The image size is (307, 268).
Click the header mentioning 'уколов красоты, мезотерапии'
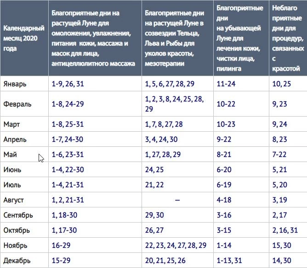tap(176, 38)
